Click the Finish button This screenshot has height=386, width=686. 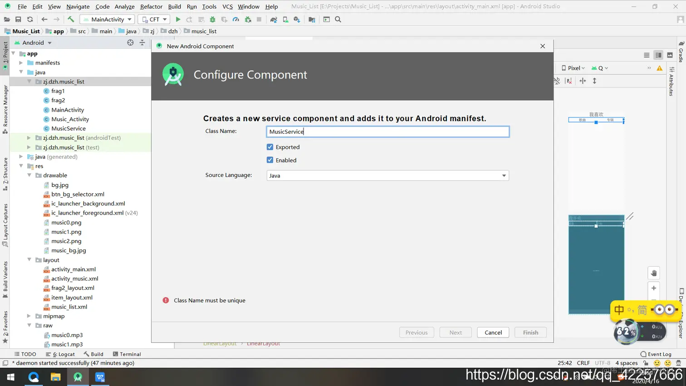pyautogui.click(x=530, y=332)
